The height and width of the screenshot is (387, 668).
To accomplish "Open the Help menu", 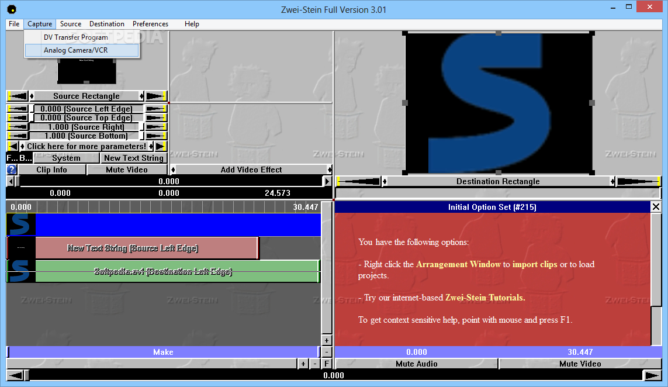I will 192,24.
